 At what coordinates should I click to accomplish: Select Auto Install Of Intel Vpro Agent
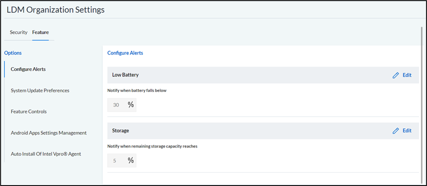(46, 154)
